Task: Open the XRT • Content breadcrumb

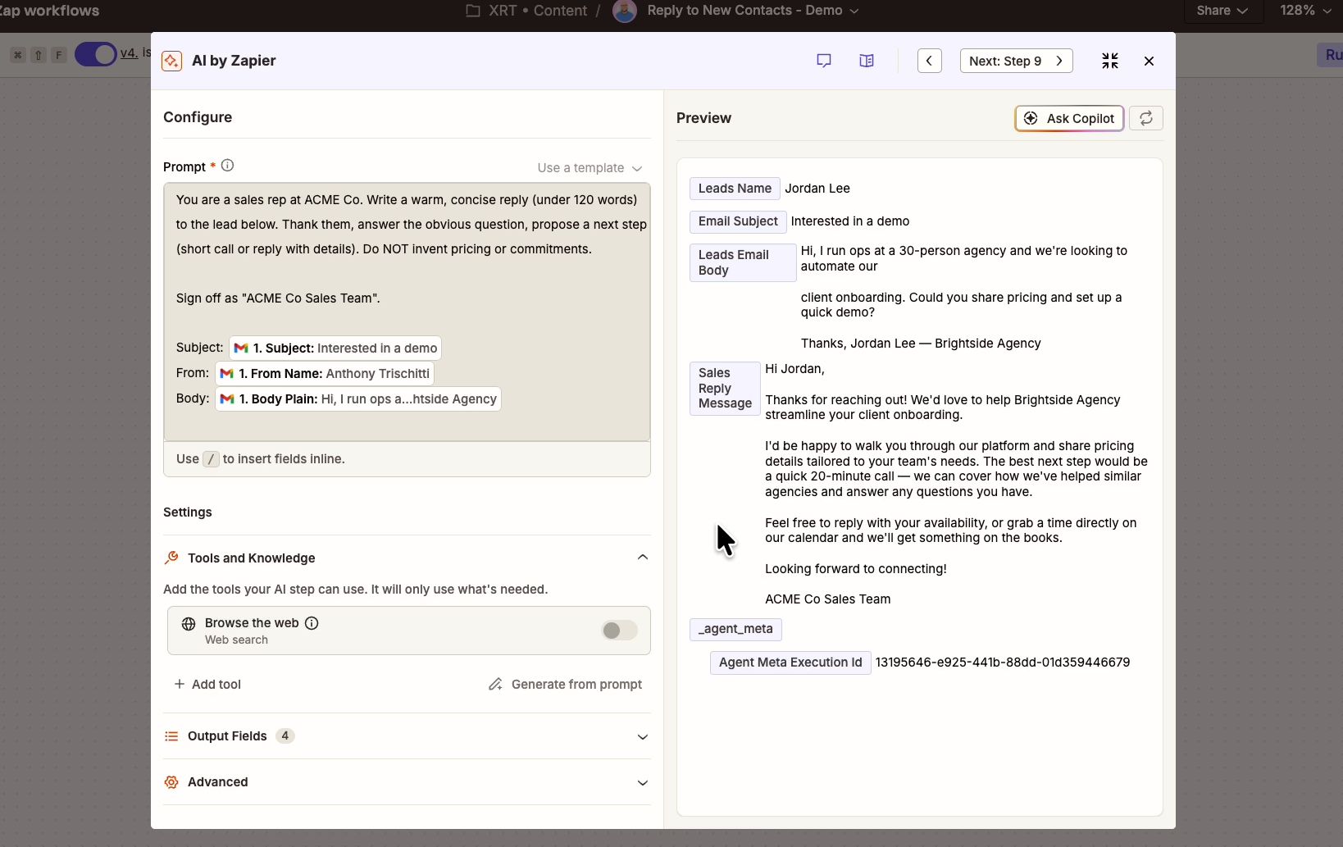Action: pyautogui.click(x=538, y=11)
